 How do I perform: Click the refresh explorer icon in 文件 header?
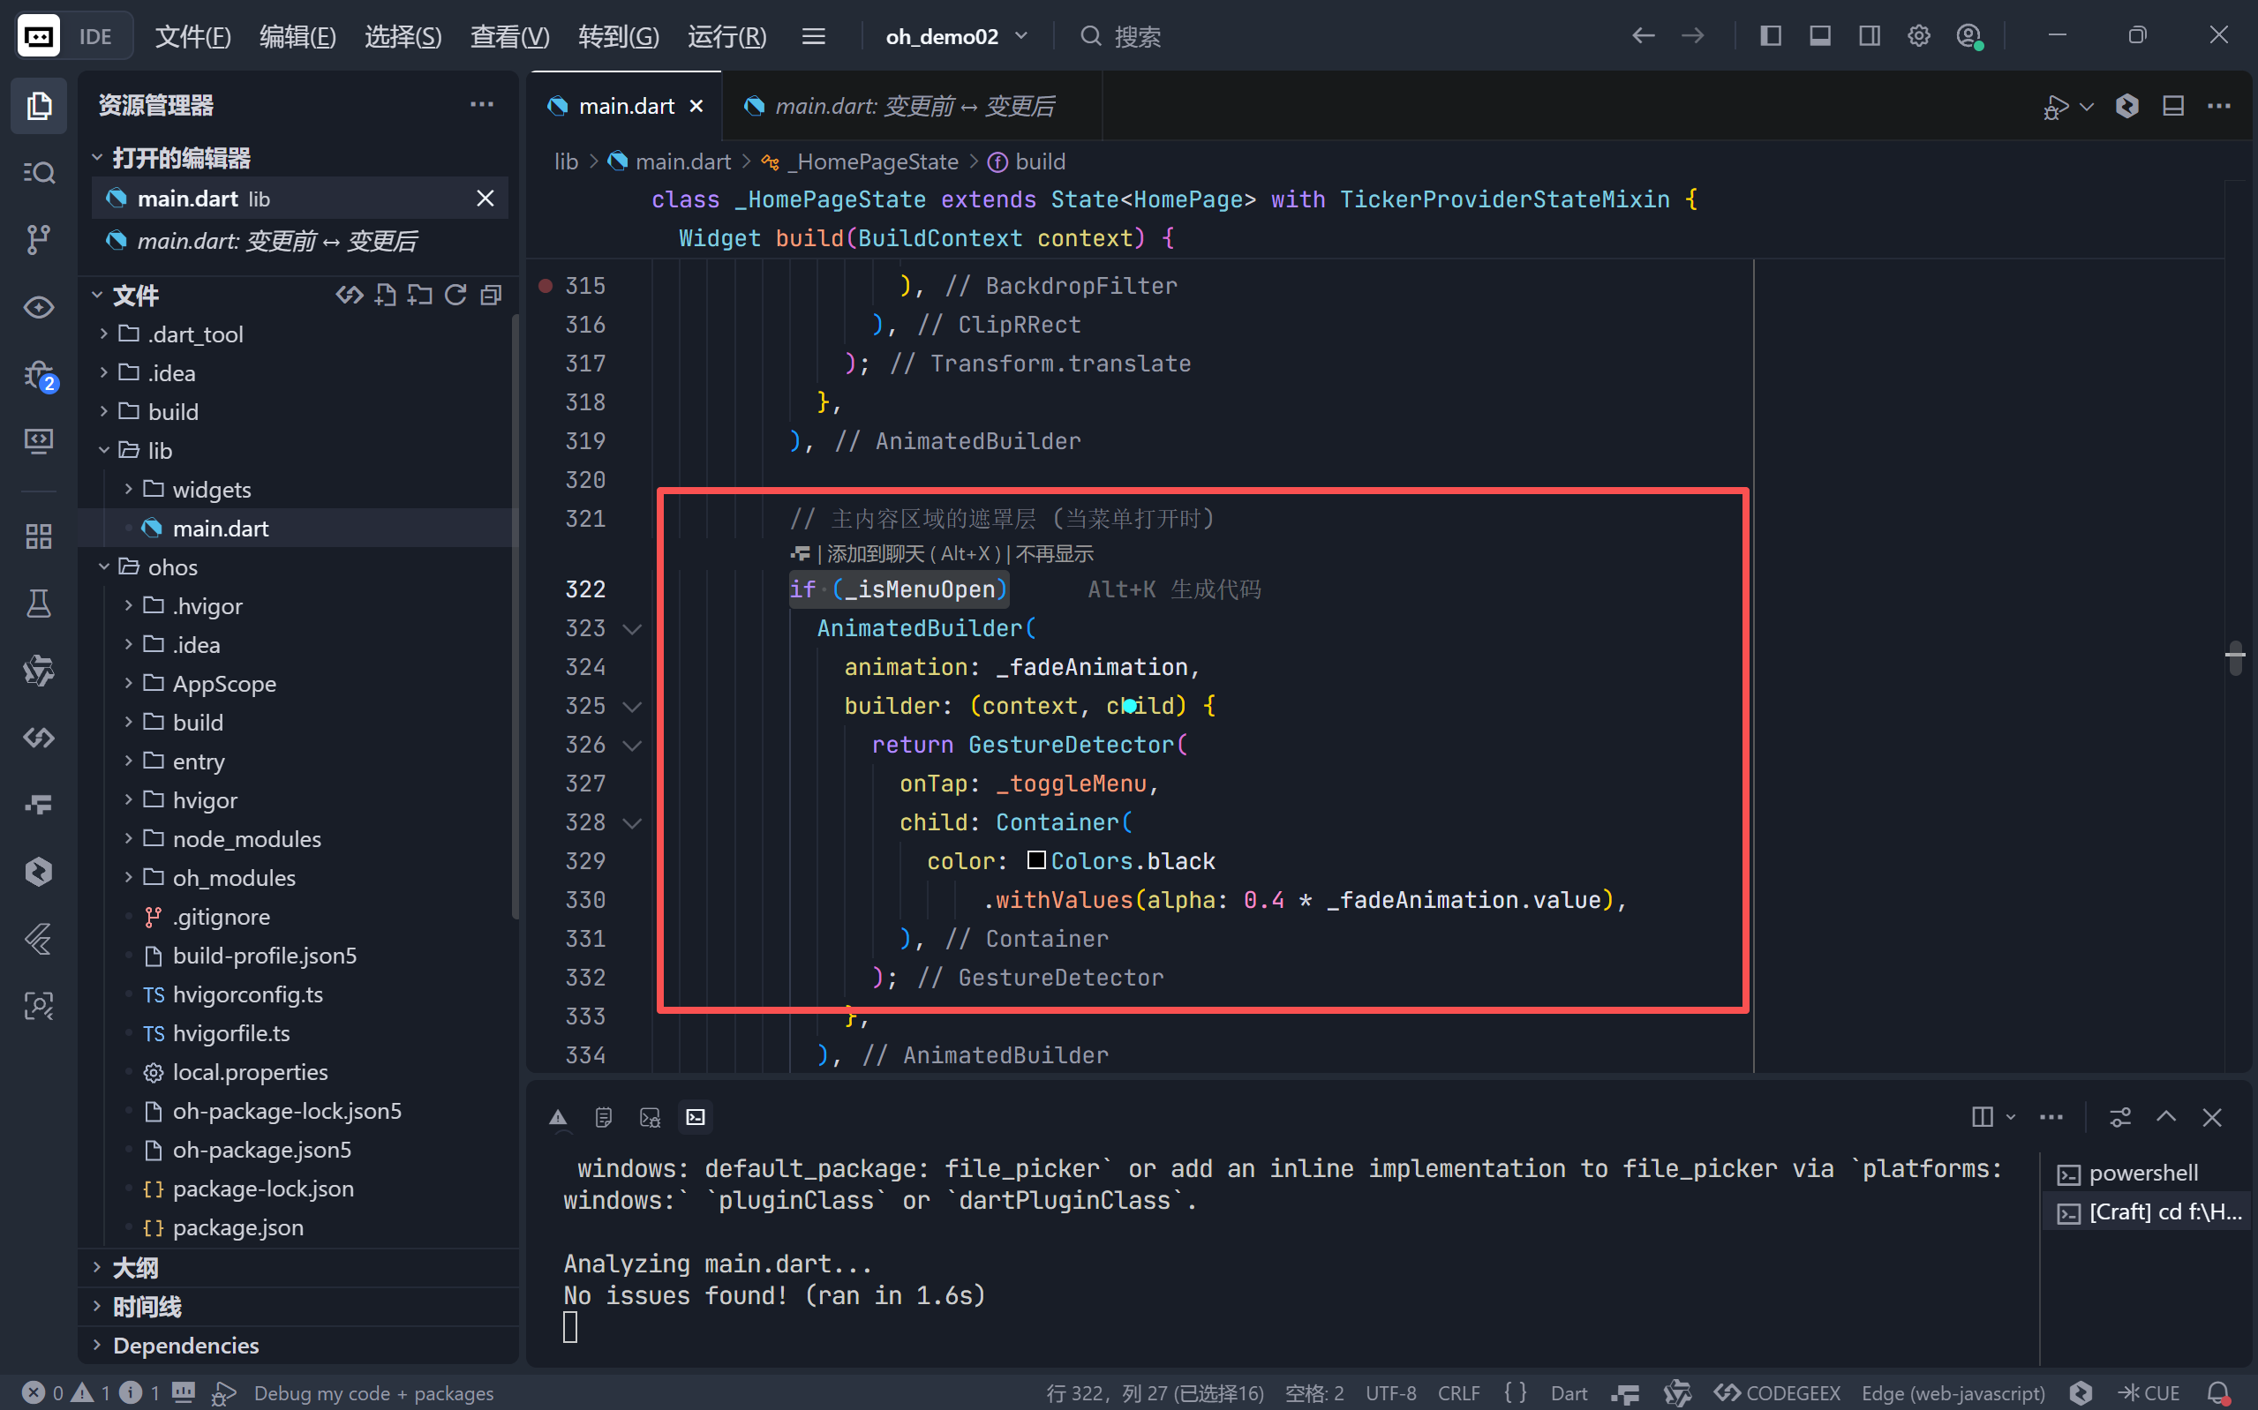[x=455, y=296]
